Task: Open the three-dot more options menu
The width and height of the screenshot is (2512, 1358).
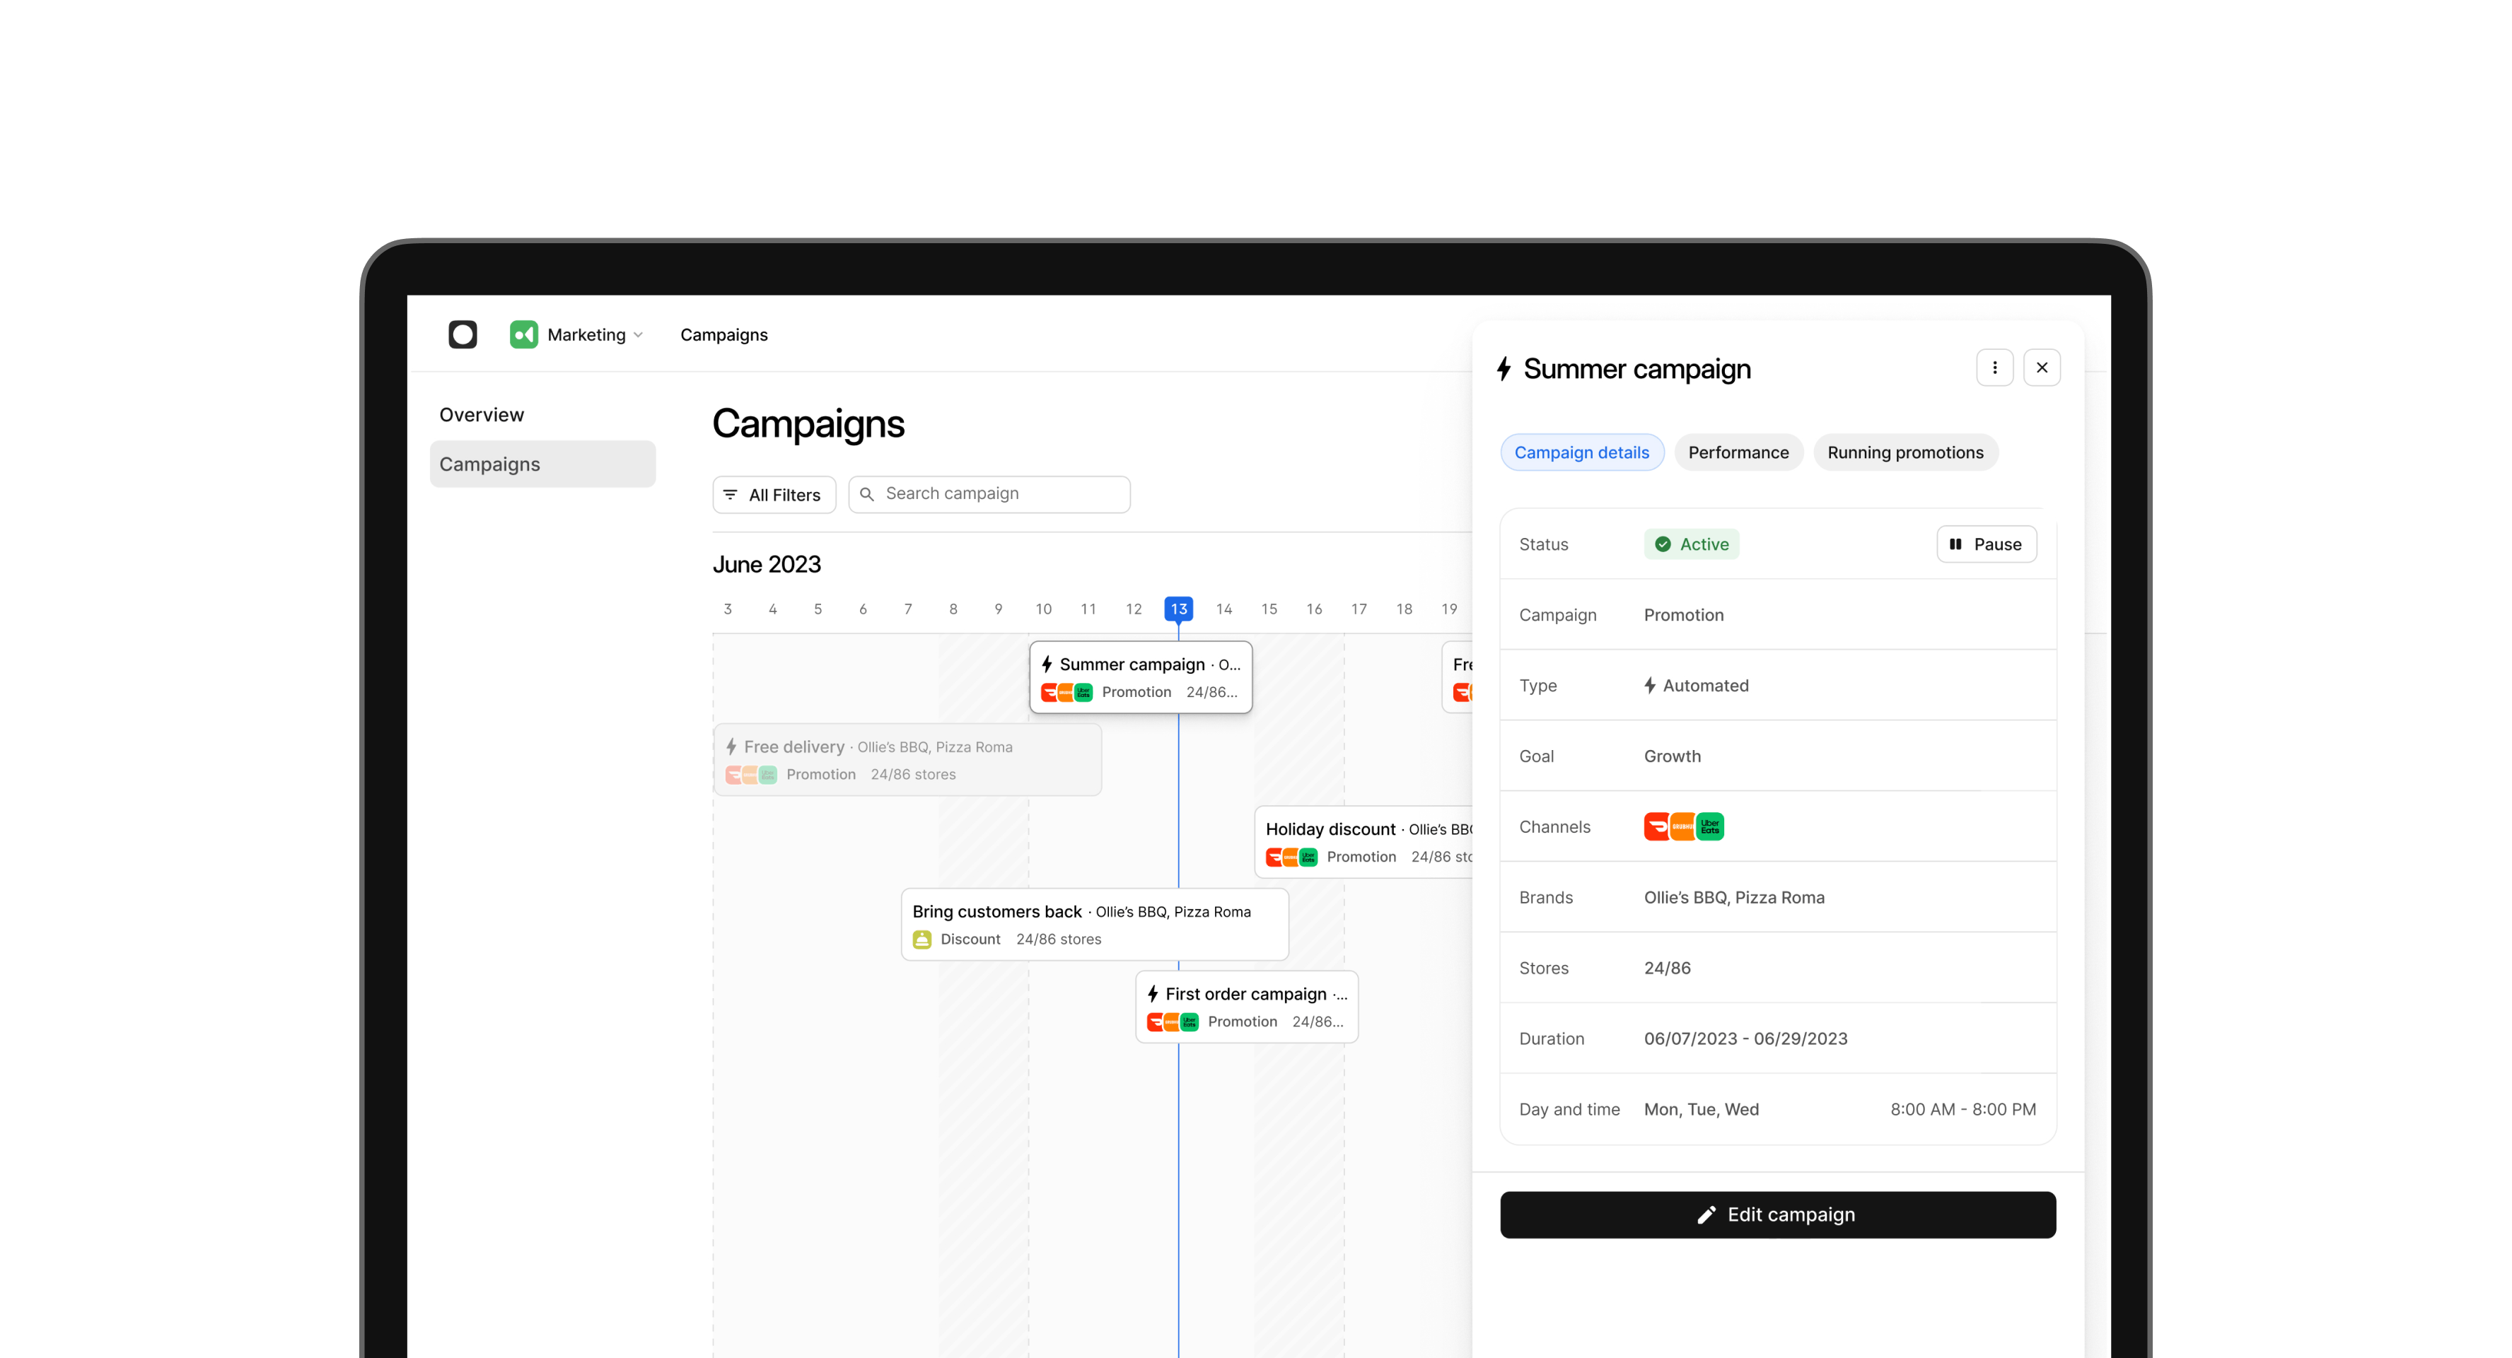Action: click(x=1994, y=368)
